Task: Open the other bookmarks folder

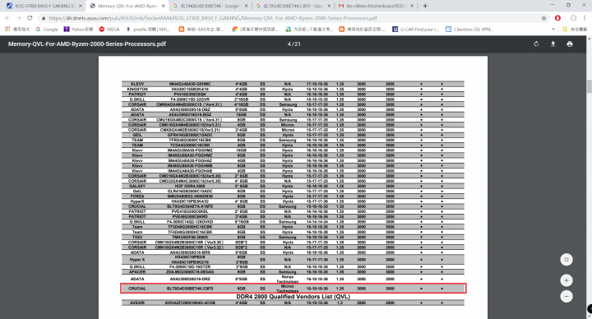Action: point(575,29)
